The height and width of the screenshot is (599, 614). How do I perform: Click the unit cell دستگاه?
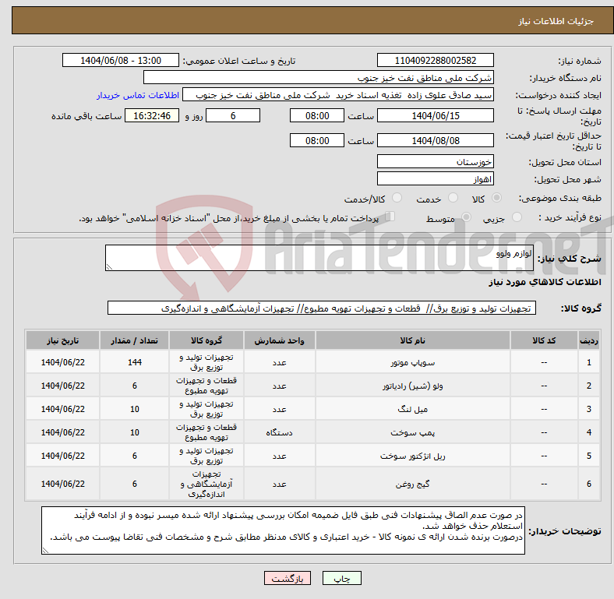(279, 432)
